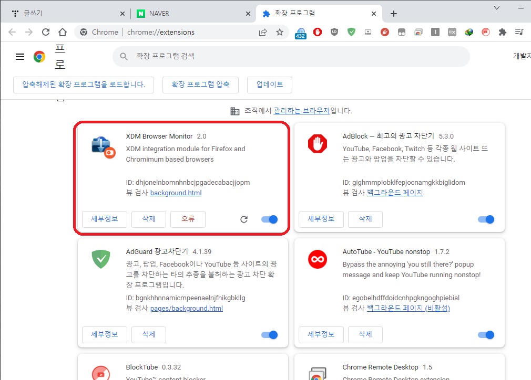531x380 pixels.
Task: Open a new tab with the plus button
Action: (x=393, y=14)
